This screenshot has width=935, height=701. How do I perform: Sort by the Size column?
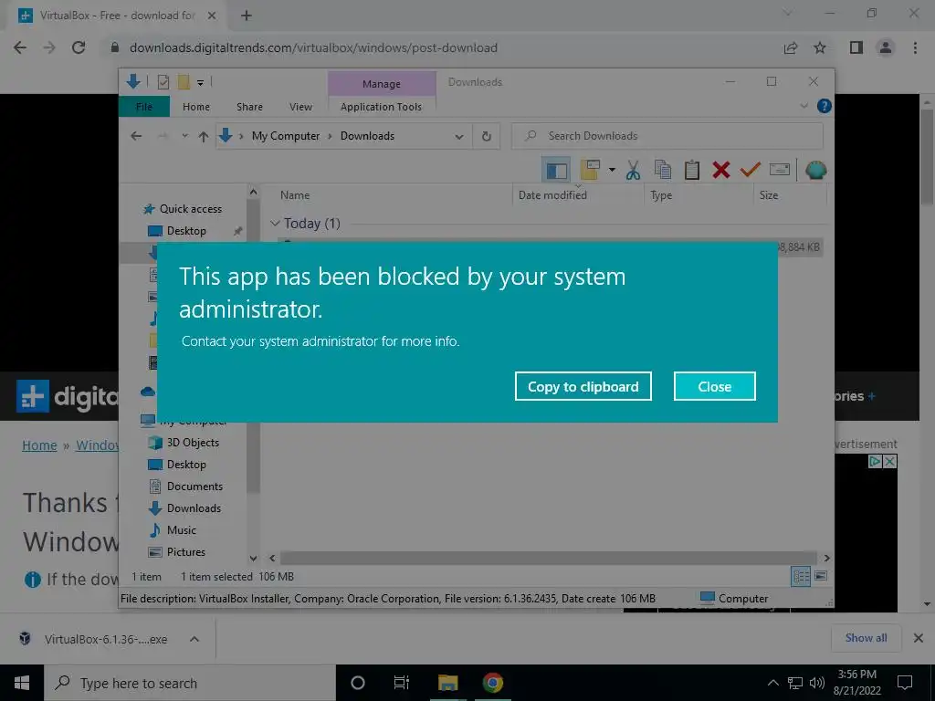pos(769,195)
